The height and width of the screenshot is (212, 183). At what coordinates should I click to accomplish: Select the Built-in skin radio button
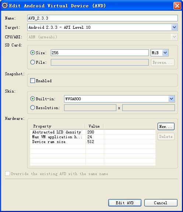(32, 99)
